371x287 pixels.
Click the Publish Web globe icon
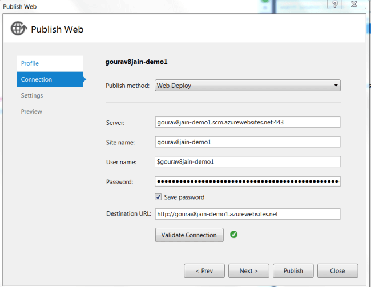19,29
